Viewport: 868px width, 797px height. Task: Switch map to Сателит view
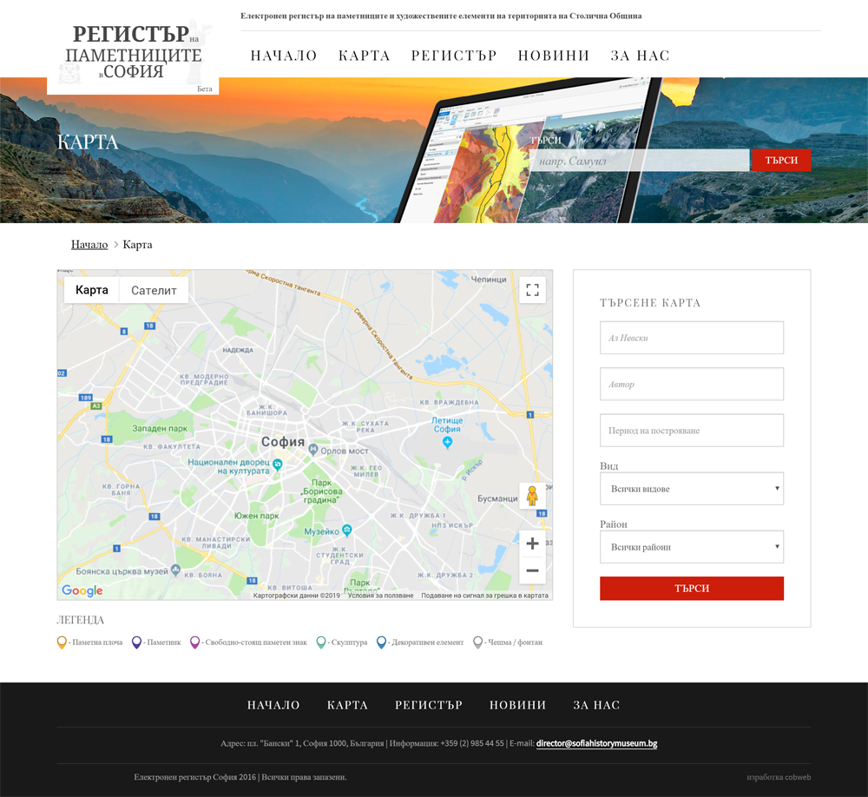pyautogui.click(x=154, y=290)
